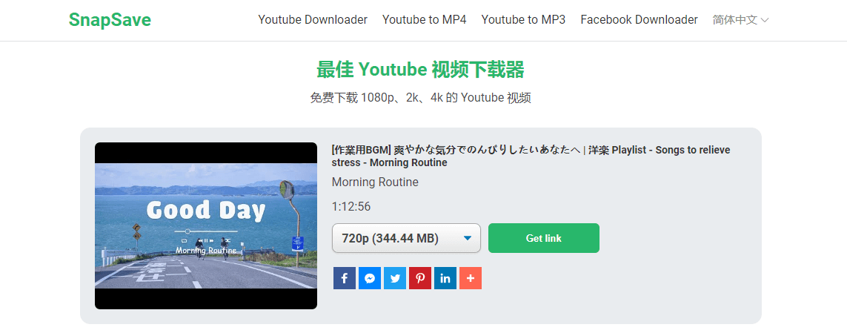The image size is (847, 333).
Task: Switch to Youtube to MP3 page
Action: (x=523, y=20)
